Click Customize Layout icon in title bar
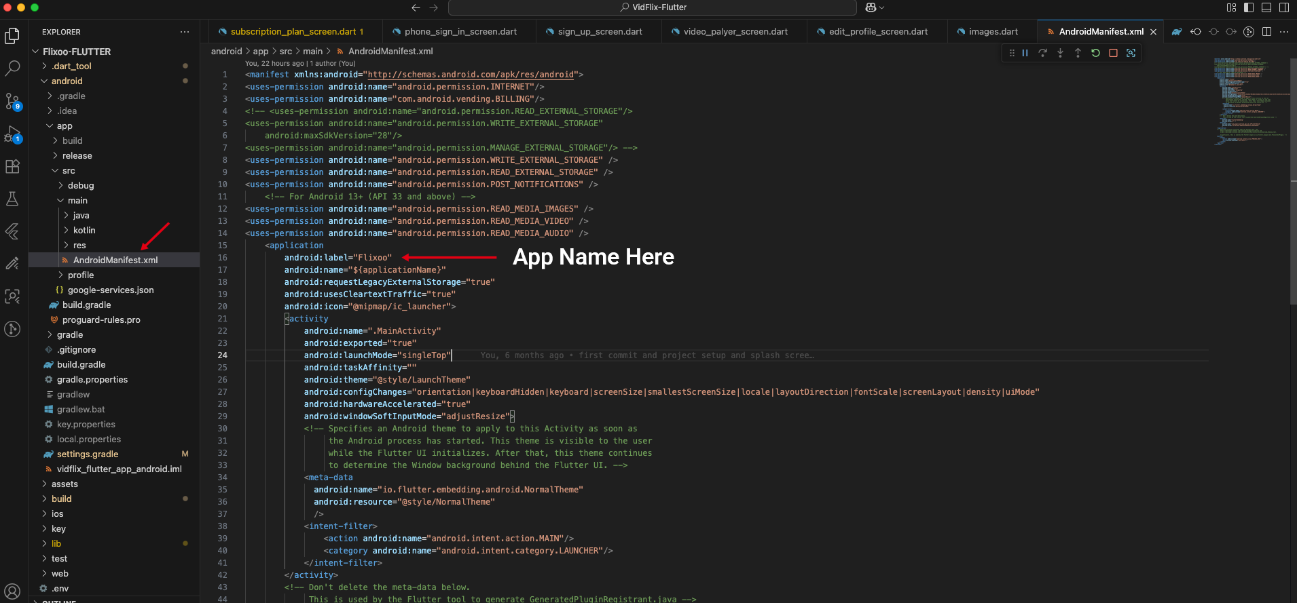 click(x=1232, y=7)
